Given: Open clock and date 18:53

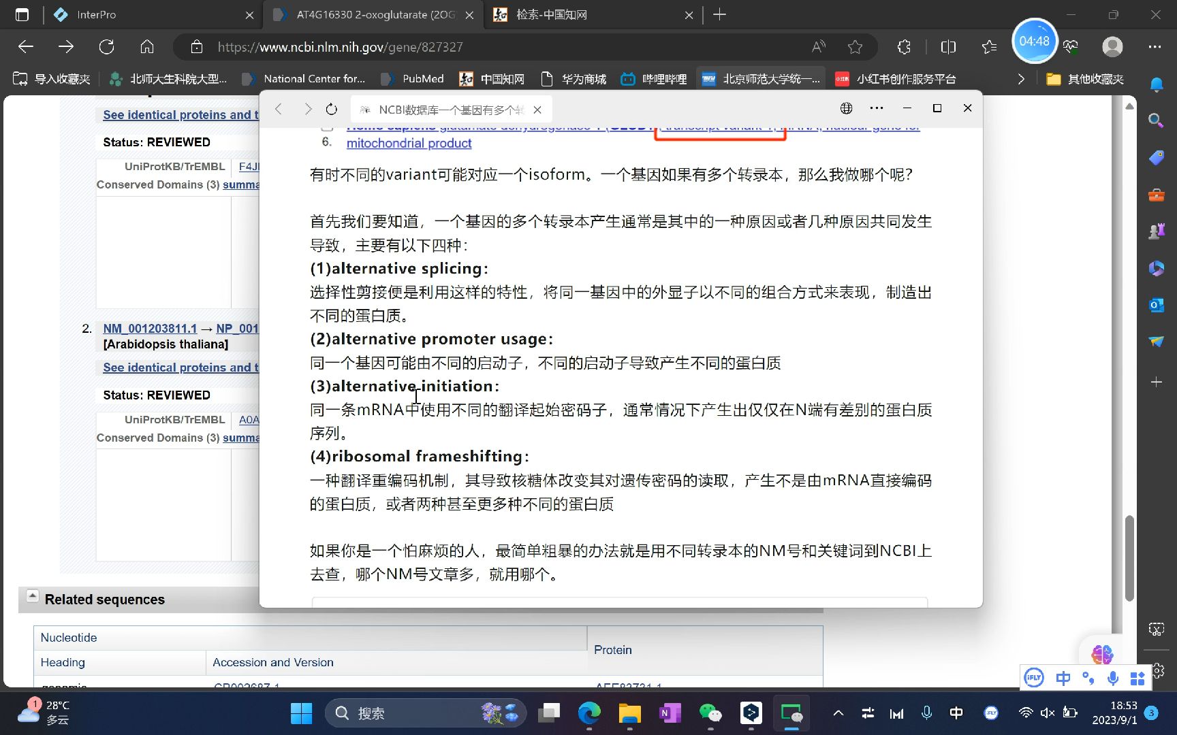Looking at the screenshot, I should coord(1114,713).
